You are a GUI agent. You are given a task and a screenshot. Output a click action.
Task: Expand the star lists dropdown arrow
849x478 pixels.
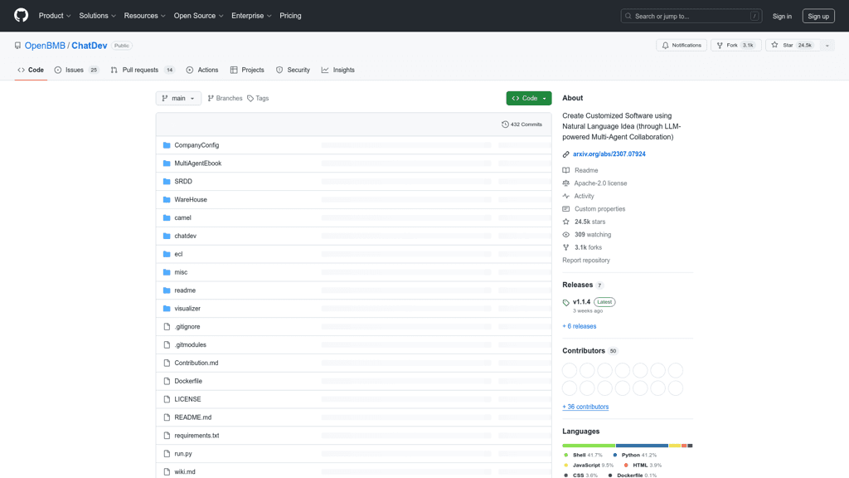[827, 46]
